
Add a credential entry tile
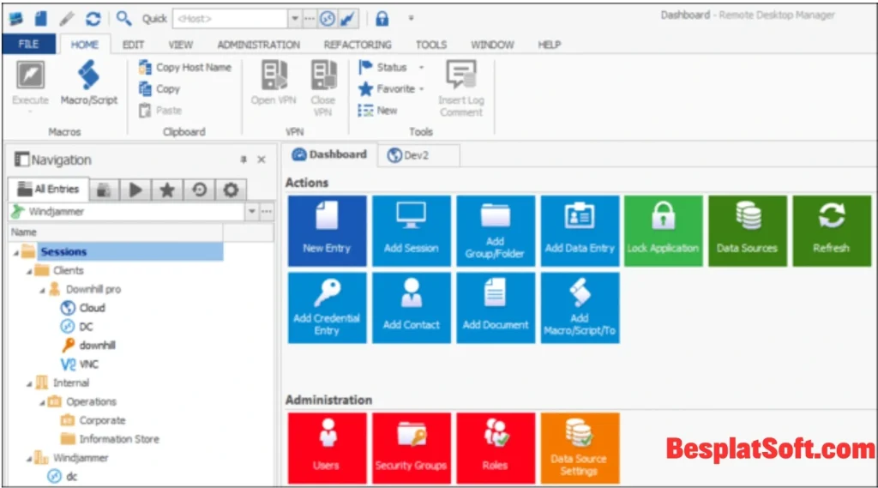(327, 308)
